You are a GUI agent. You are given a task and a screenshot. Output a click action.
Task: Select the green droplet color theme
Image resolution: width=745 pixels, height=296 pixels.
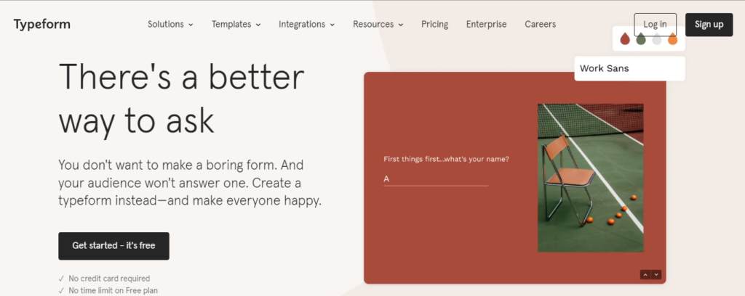click(641, 39)
